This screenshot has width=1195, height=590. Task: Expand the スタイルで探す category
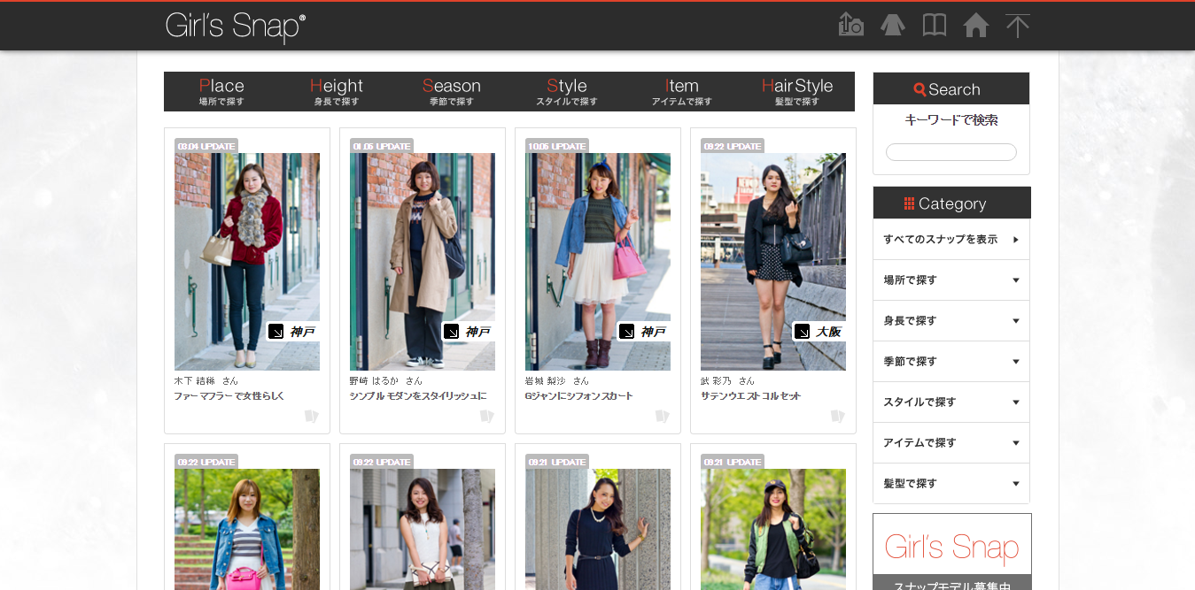pos(951,402)
